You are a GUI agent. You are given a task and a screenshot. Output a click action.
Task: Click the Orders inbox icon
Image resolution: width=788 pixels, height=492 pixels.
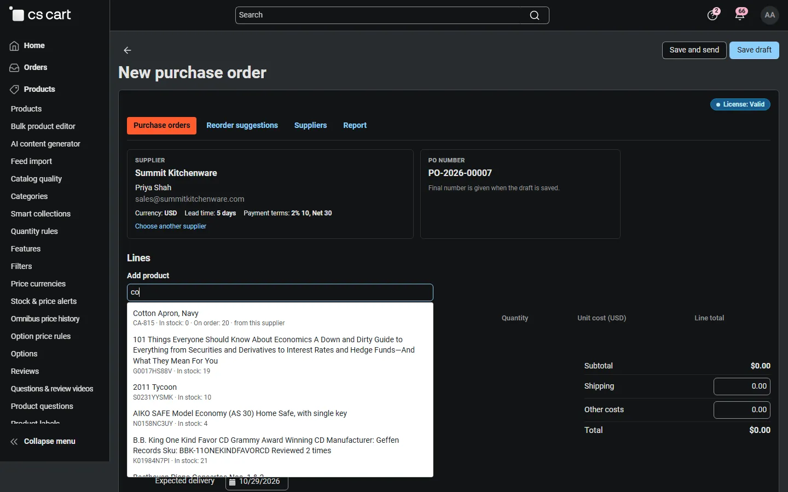click(14, 68)
